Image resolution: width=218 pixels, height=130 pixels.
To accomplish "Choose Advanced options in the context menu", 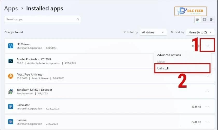I will [169, 55].
